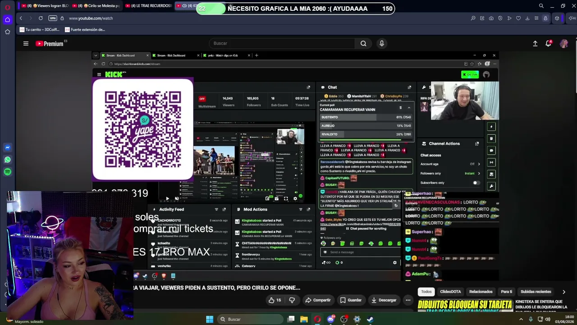The height and width of the screenshot is (325, 577).
Task: Collapse the current poll chevron
Action: [409, 108]
